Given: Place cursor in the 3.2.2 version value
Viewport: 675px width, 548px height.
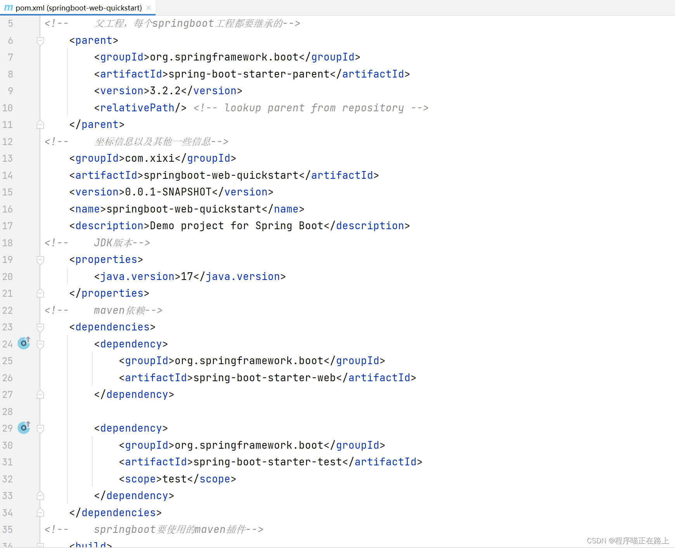Looking at the screenshot, I should pyautogui.click(x=165, y=91).
